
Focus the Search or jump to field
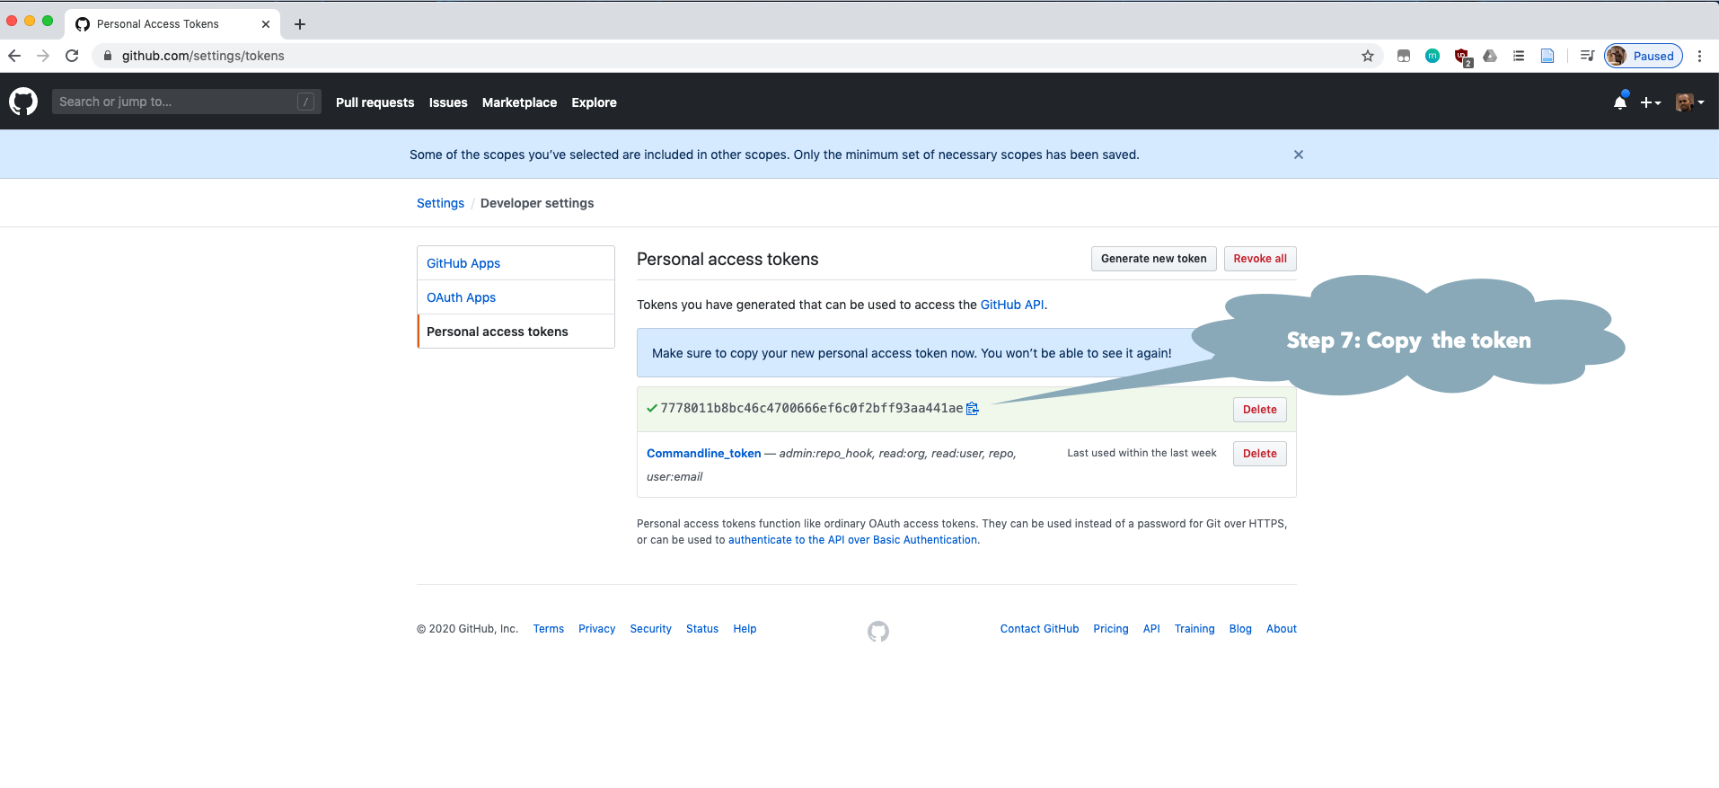[x=175, y=102]
